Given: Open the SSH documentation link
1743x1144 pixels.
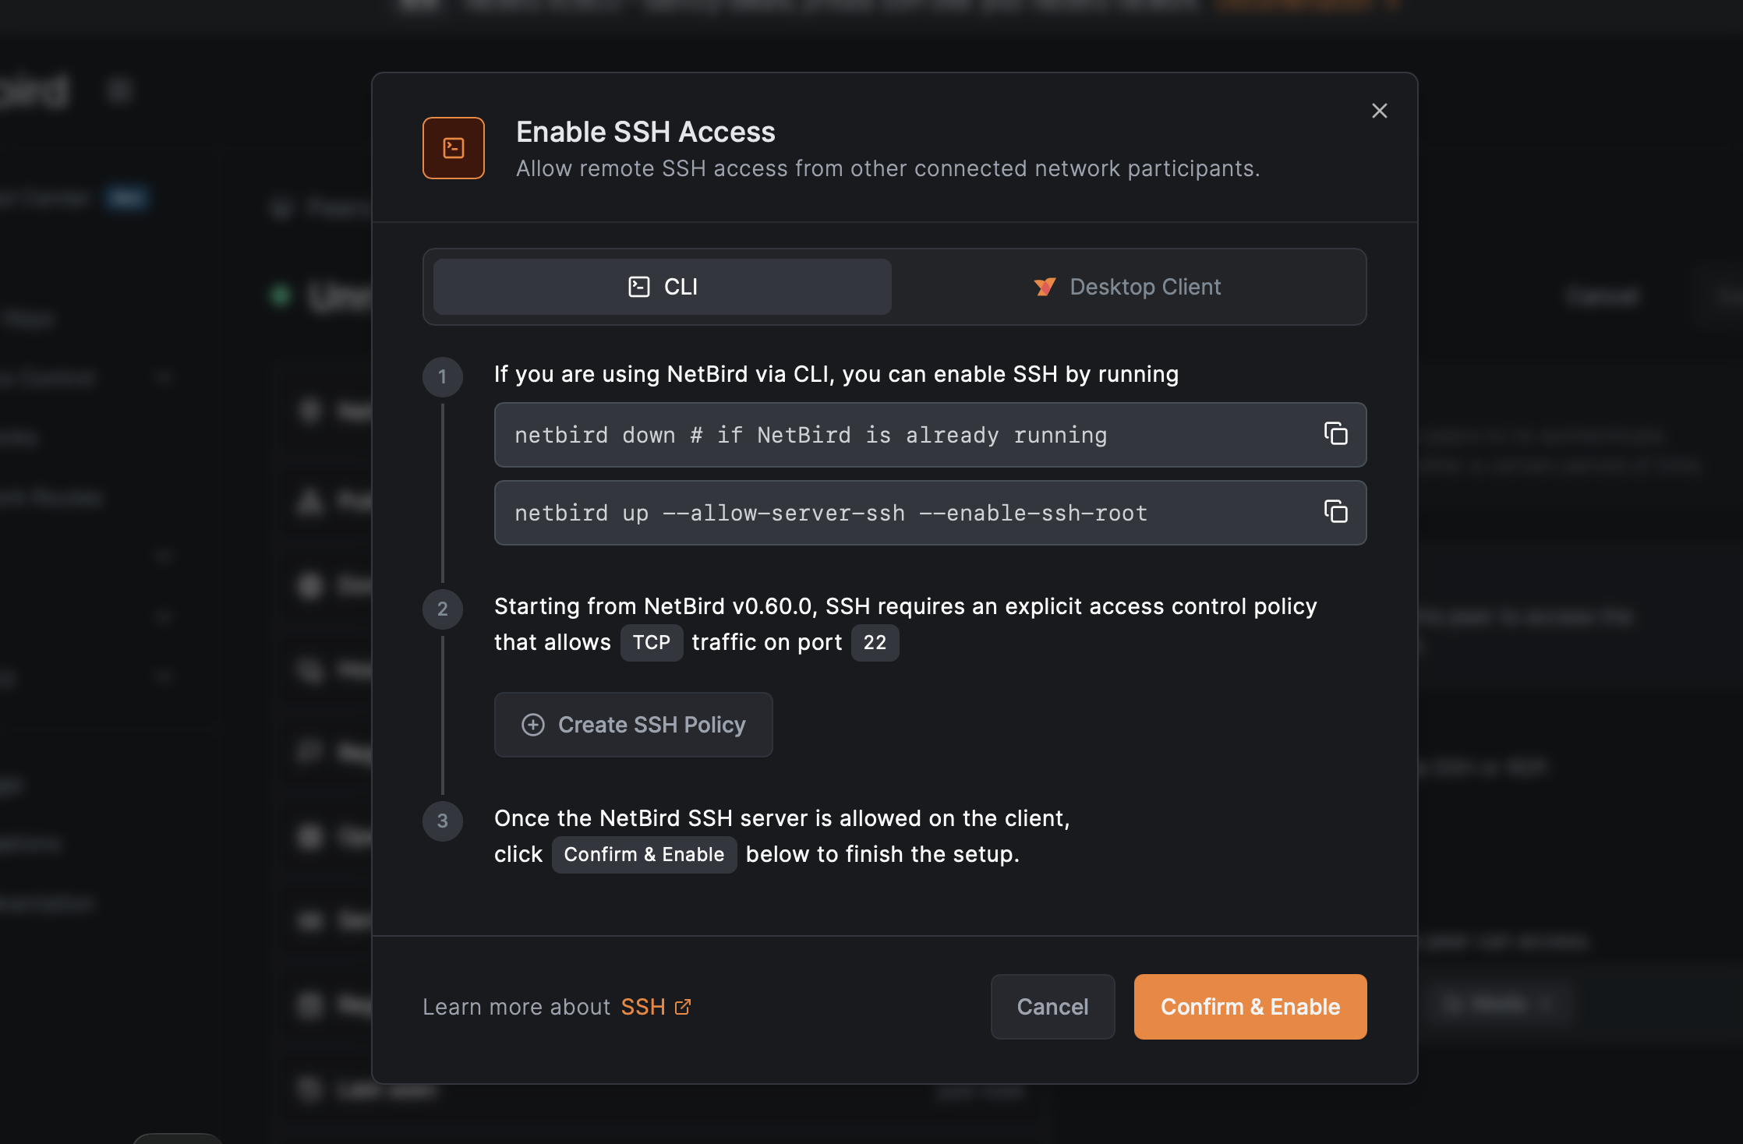Looking at the screenshot, I should [644, 1006].
